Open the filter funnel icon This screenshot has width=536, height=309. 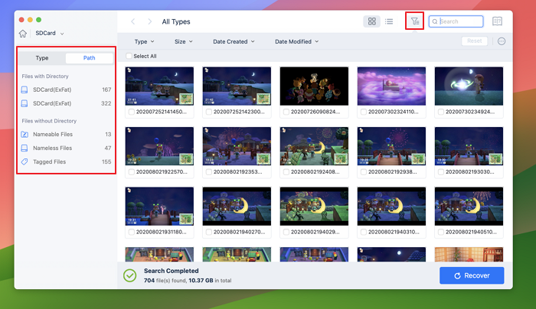[415, 21]
